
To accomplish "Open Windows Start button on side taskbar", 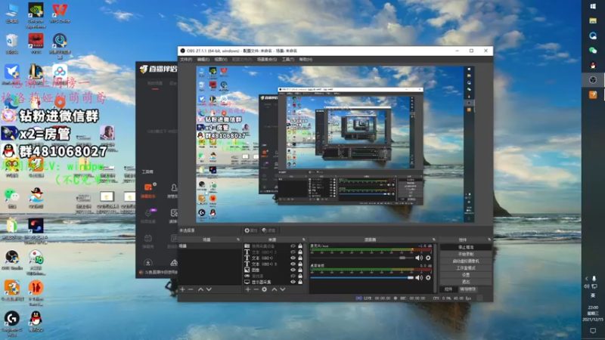I will (x=593, y=7).
